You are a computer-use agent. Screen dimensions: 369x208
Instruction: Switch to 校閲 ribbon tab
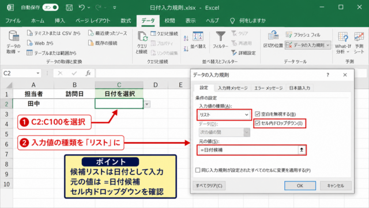pyautogui.click(x=170, y=21)
